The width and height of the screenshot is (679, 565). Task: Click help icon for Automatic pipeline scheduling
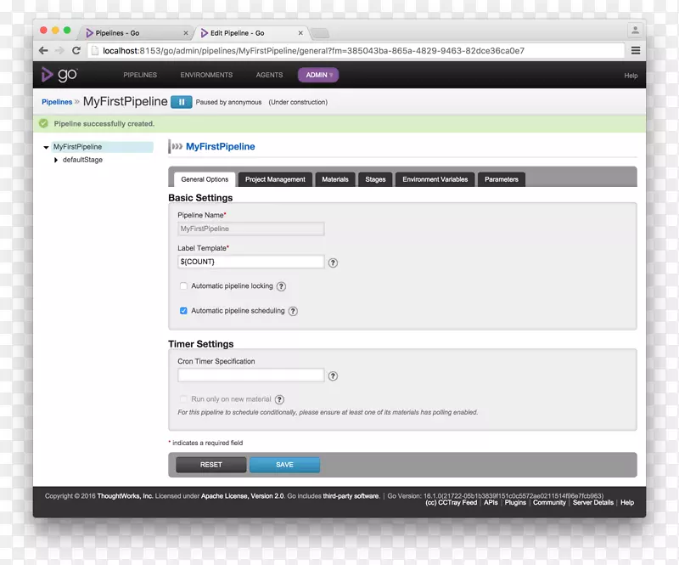coord(293,312)
